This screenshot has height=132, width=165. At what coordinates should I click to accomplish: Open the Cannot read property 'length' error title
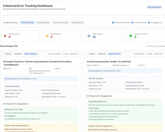coord(109,61)
